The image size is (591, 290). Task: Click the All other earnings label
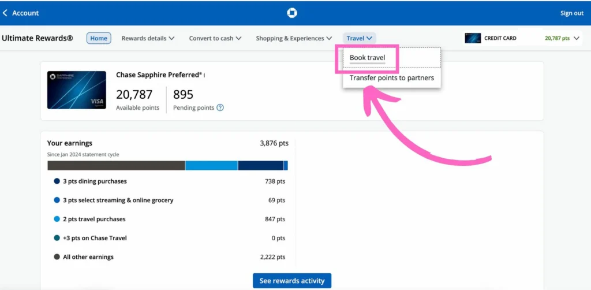[88, 257]
